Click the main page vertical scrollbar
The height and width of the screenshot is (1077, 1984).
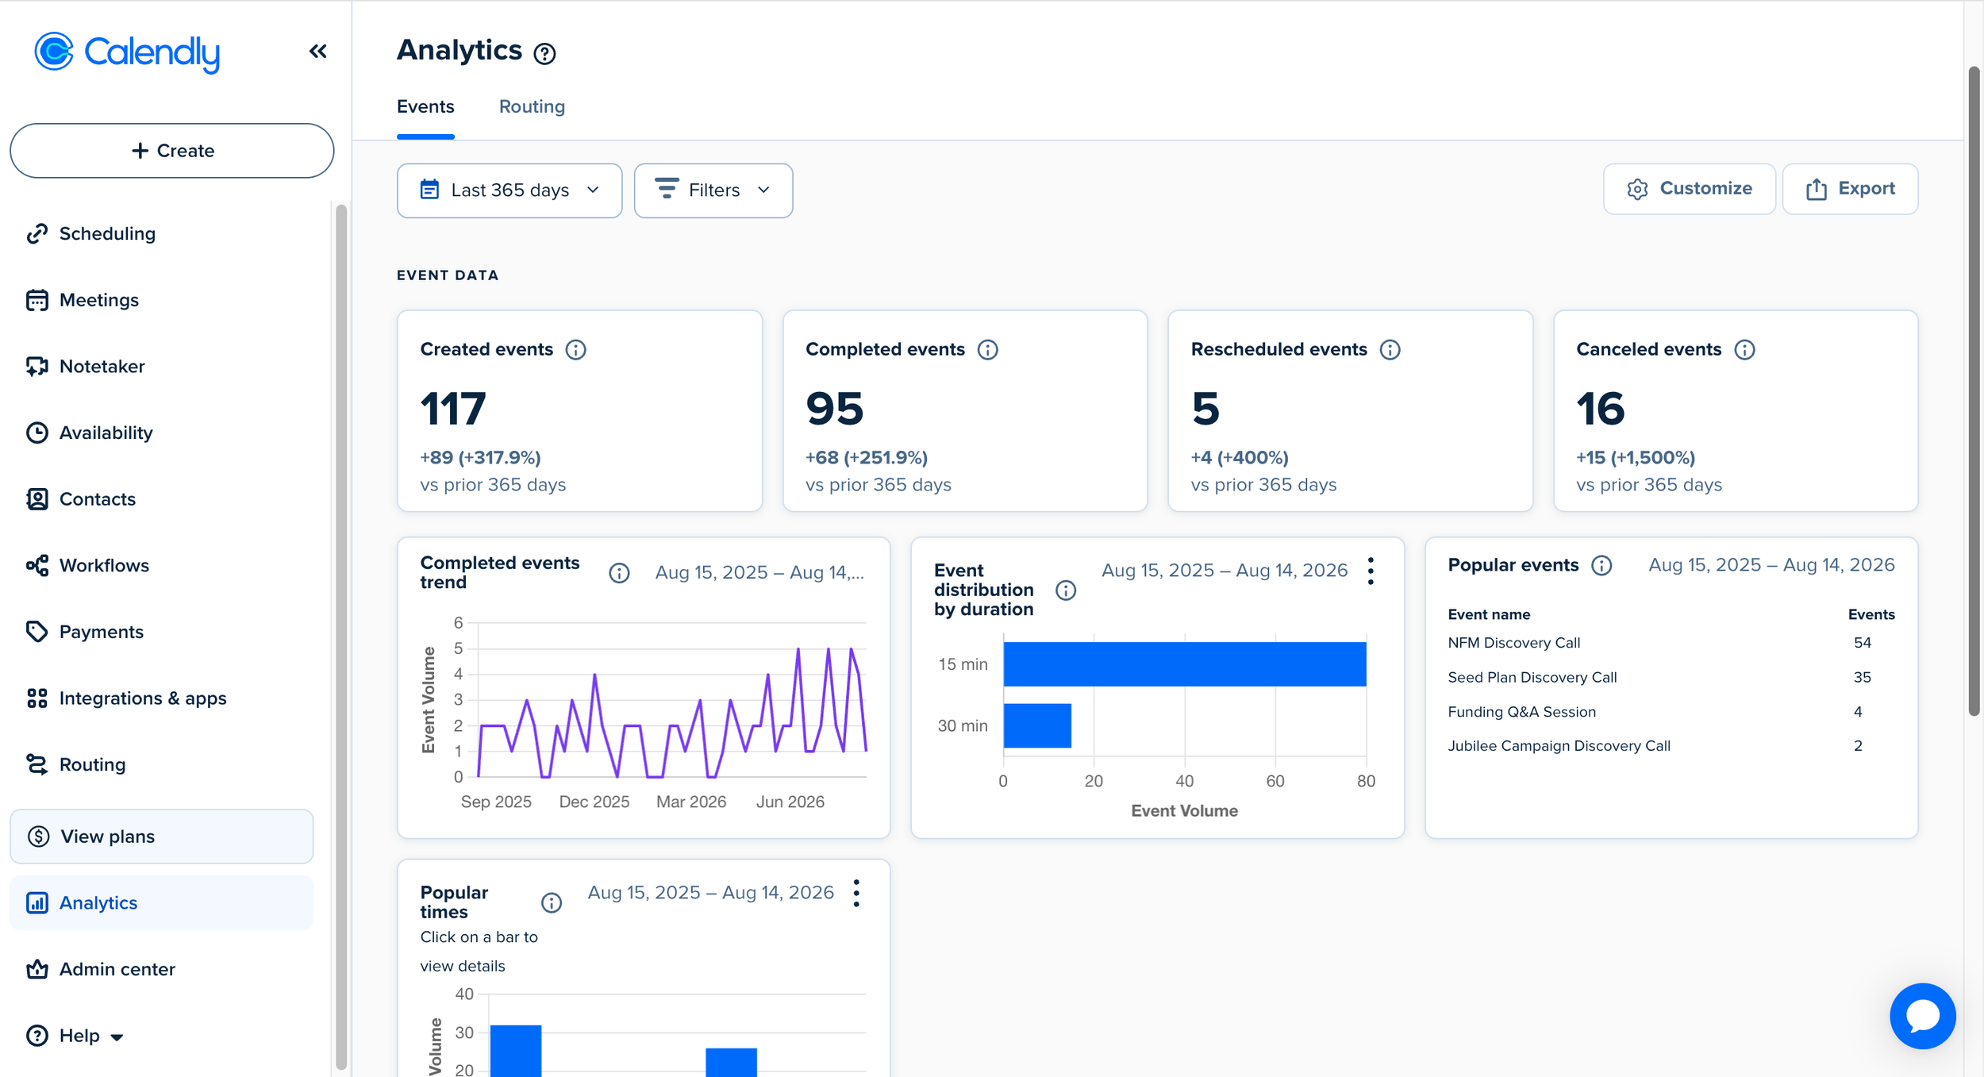click(1974, 392)
